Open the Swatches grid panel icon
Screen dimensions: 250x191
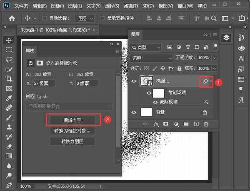[241, 79]
